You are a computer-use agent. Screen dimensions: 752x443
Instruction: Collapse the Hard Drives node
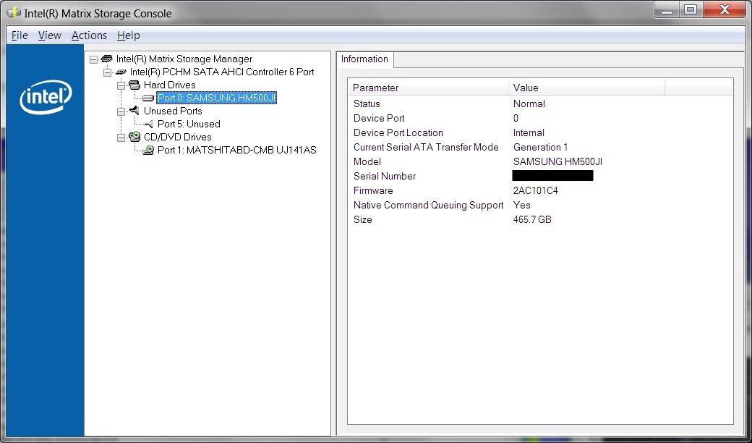[x=121, y=85]
